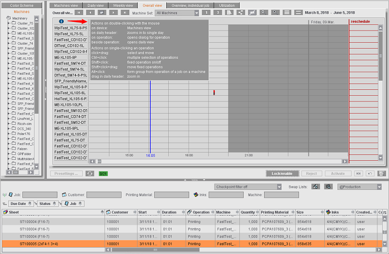Click the hierarchy structure toolbar icon
Image resolution: width=389 pixels, height=254 pixels.
point(240,13)
